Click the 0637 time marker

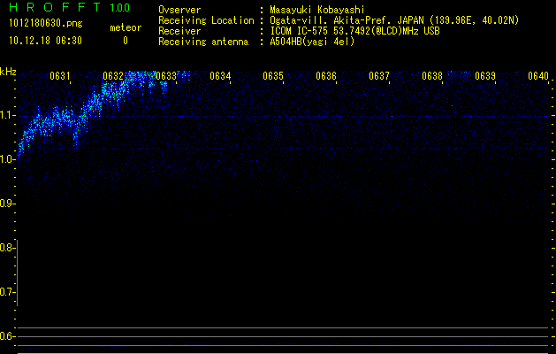379,76
